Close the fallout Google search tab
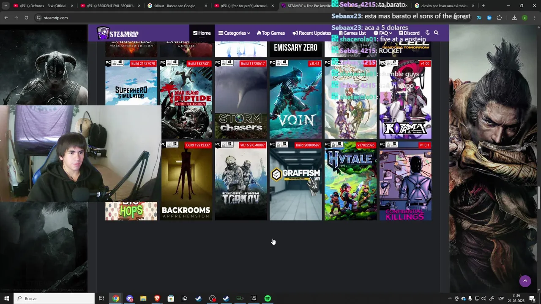The width and height of the screenshot is (541, 304). tap(206, 6)
